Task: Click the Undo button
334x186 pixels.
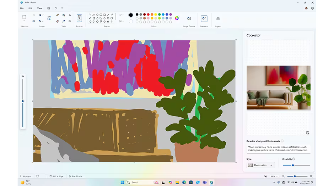Action: pos(56,8)
